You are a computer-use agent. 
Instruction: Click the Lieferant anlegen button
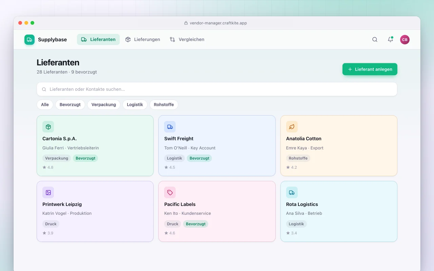coord(370,69)
